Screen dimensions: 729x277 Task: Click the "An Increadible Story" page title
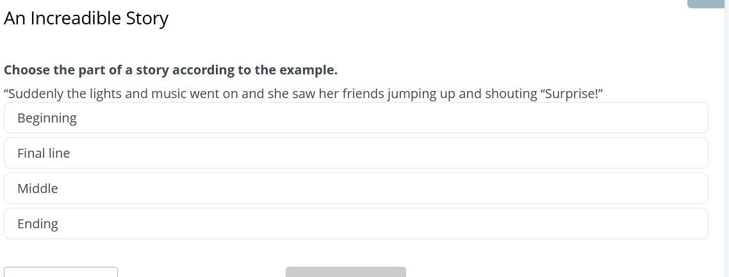[x=86, y=18]
